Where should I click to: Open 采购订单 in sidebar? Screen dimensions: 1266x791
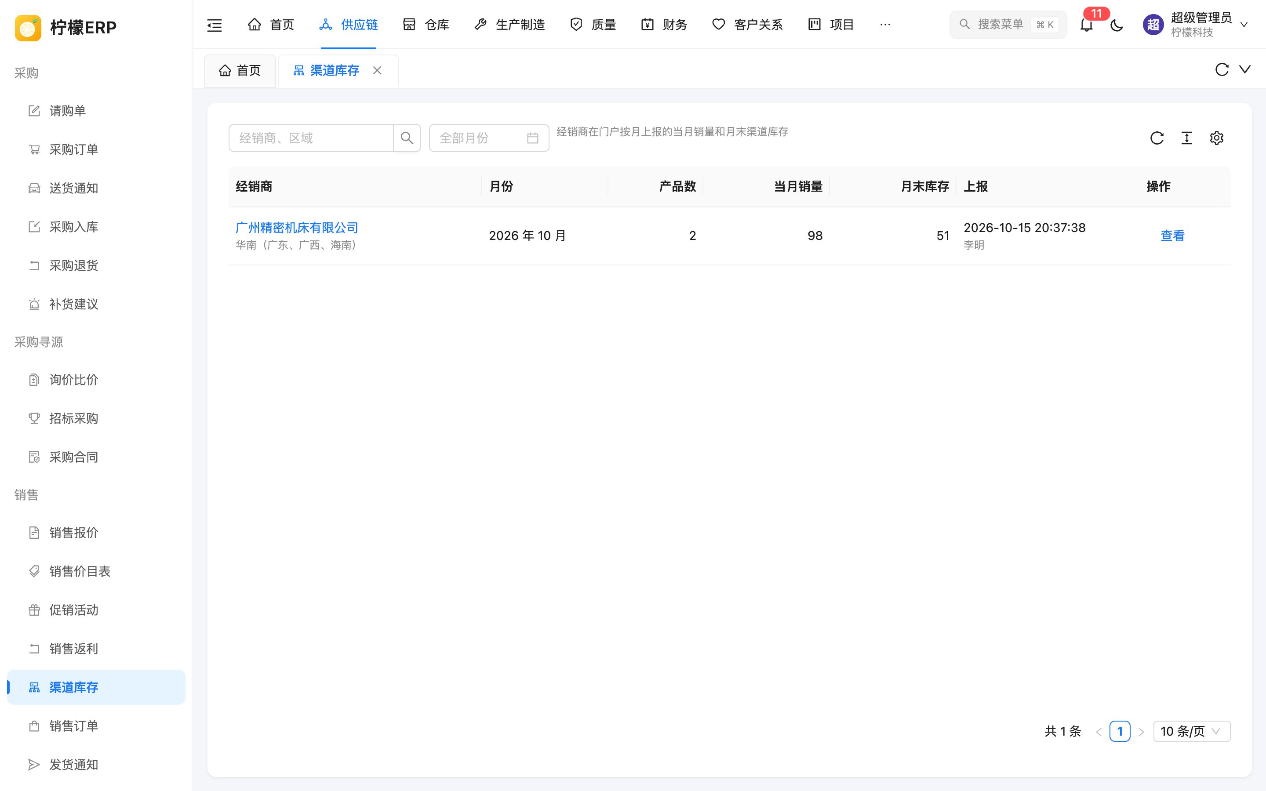click(x=96, y=149)
